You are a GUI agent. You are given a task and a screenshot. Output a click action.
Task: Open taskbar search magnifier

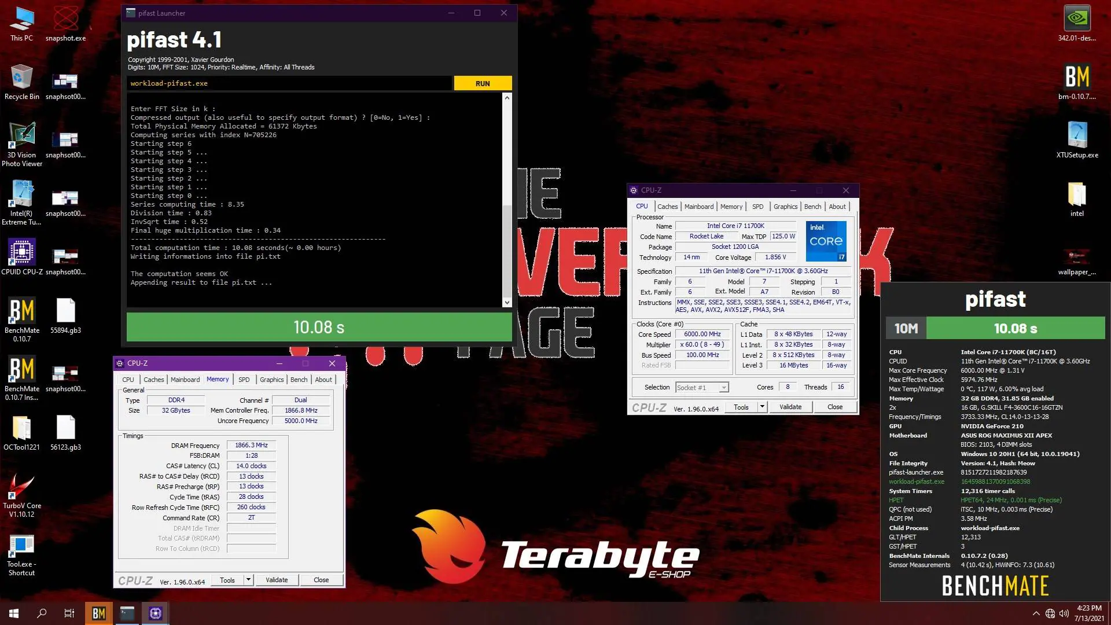tap(42, 613)
